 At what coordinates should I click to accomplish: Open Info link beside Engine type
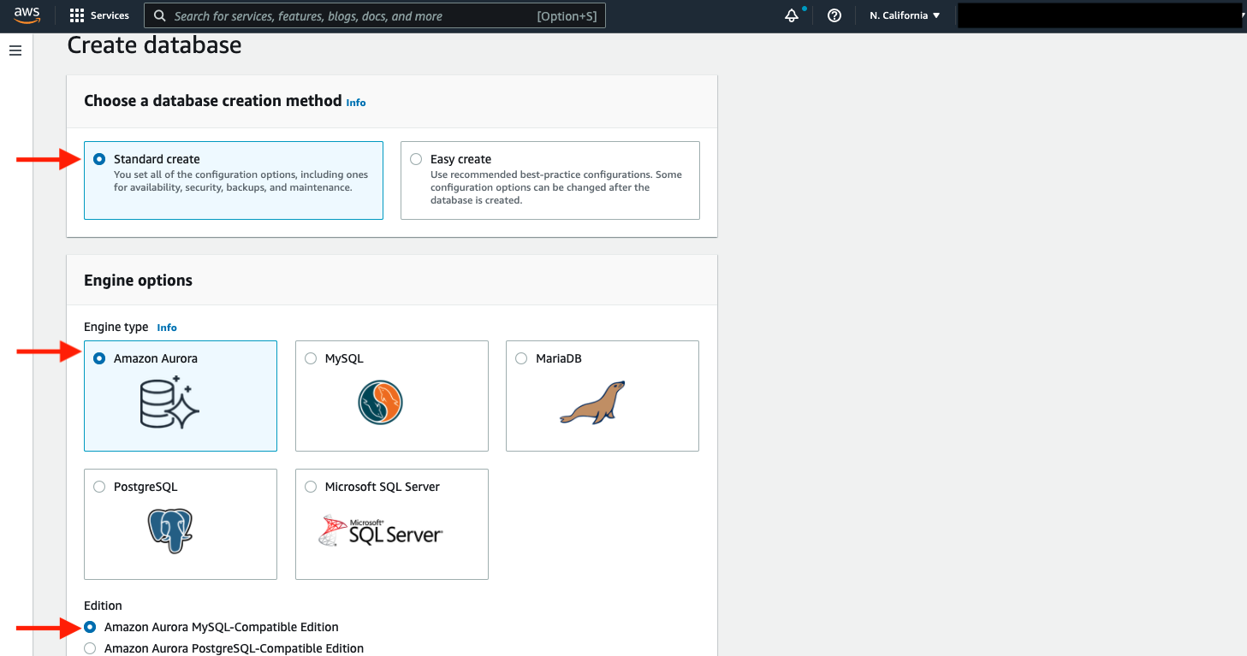click(167, 328)
